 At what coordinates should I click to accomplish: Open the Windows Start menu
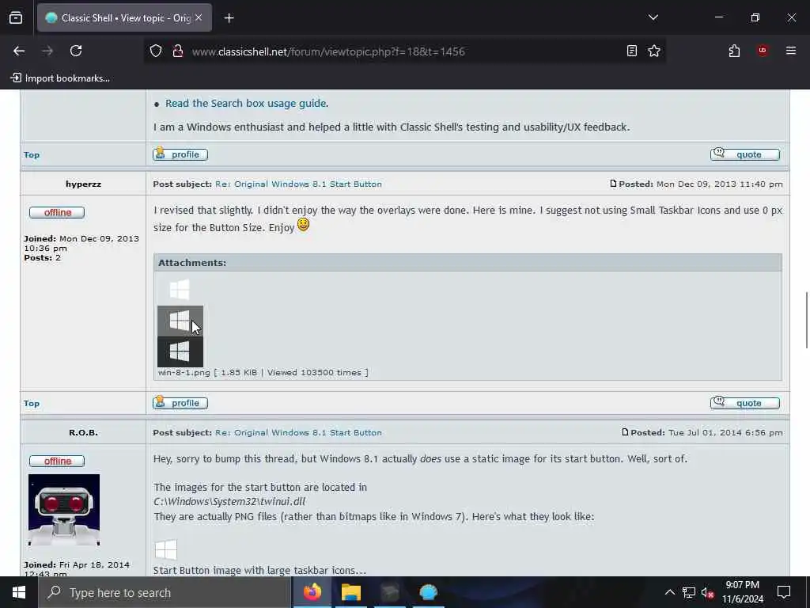pos(19,592)
